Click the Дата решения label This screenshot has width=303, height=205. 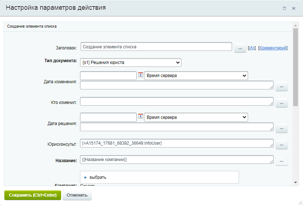click(62, 124)
